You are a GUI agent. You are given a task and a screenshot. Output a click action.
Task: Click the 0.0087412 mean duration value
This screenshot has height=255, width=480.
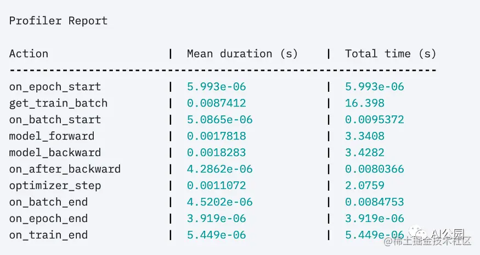pyautogui.click(x=217, y=103)
